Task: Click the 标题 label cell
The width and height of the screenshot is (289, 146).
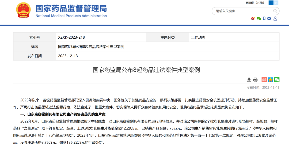Action: [35, 47]
